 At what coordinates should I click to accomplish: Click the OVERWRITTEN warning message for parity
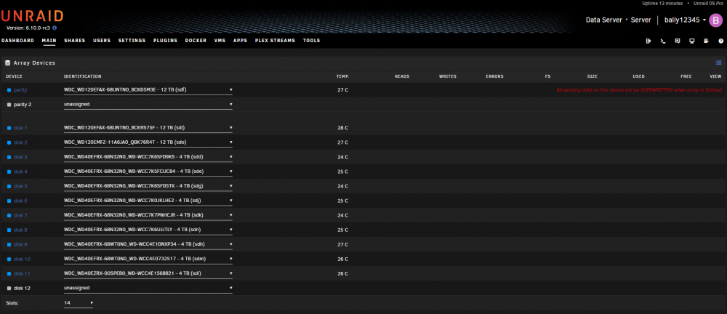(x=639, y=90)
